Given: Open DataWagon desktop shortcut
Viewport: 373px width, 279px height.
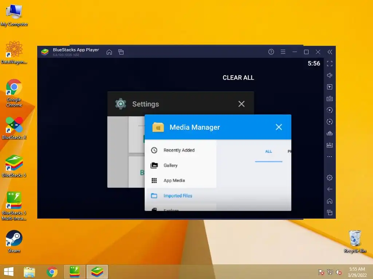Looking at the screenshot, I should (x=14, y=52).
